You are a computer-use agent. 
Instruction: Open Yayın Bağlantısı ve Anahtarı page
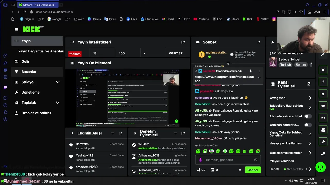41,51
